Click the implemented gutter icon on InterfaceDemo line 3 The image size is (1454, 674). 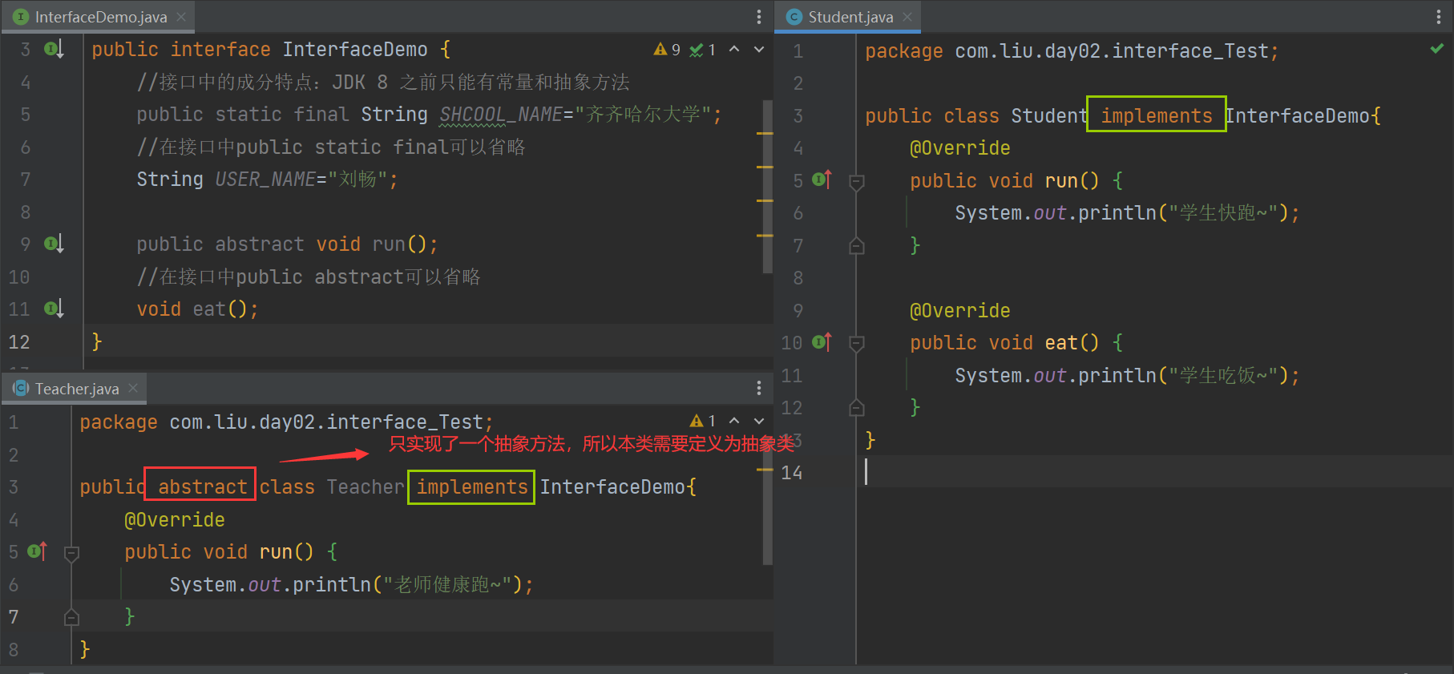(54, 50)
